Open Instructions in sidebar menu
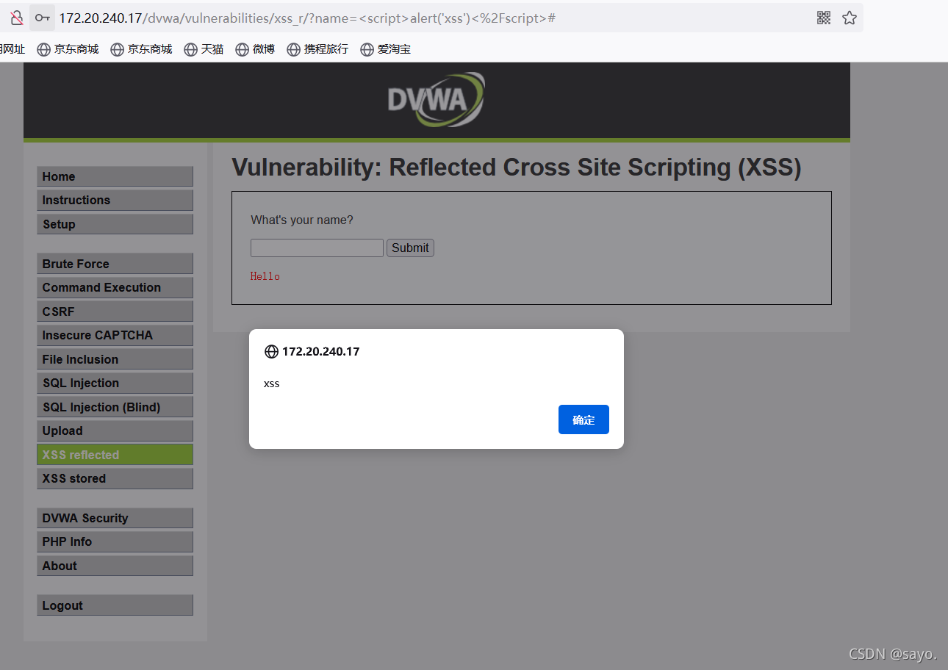The height and width of the screenshot is (670, 948). pos(115,200)
